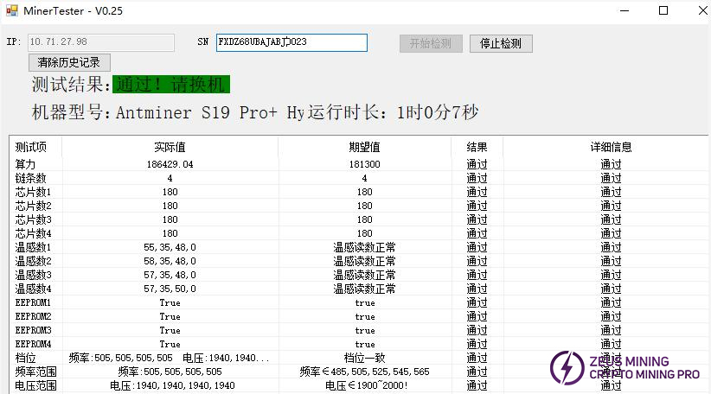Select the 频率范围 row label
Viewport: 711px width, 394px height.
(35, 372)
